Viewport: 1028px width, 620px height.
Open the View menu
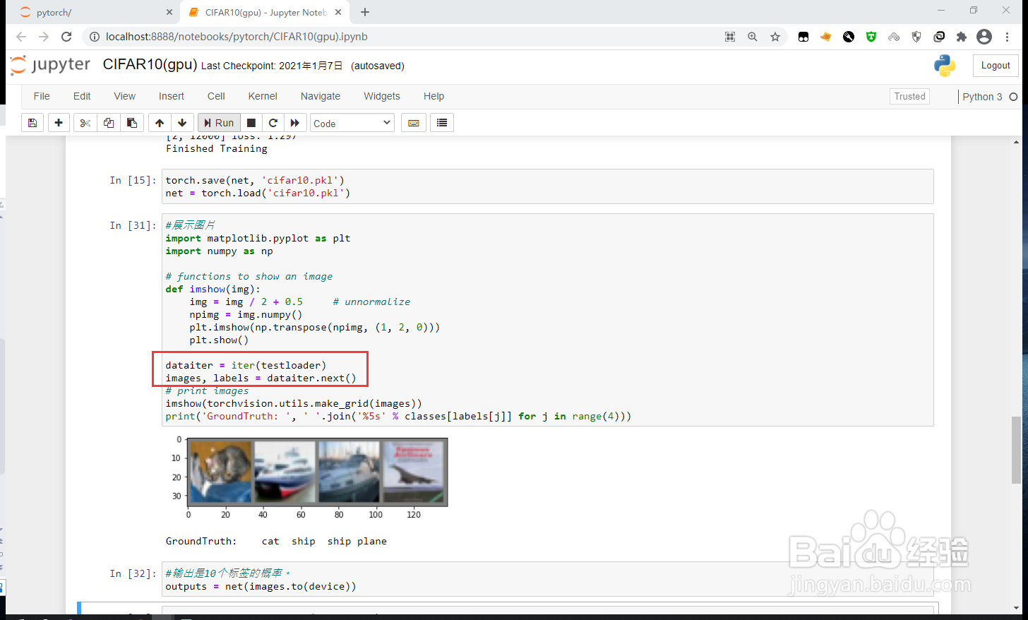[124, 96]
